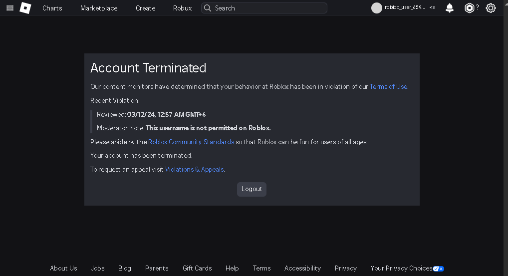Open Robux in the top navigation
This screenshot has width=508, height=276.
click(x=182, y=8)
